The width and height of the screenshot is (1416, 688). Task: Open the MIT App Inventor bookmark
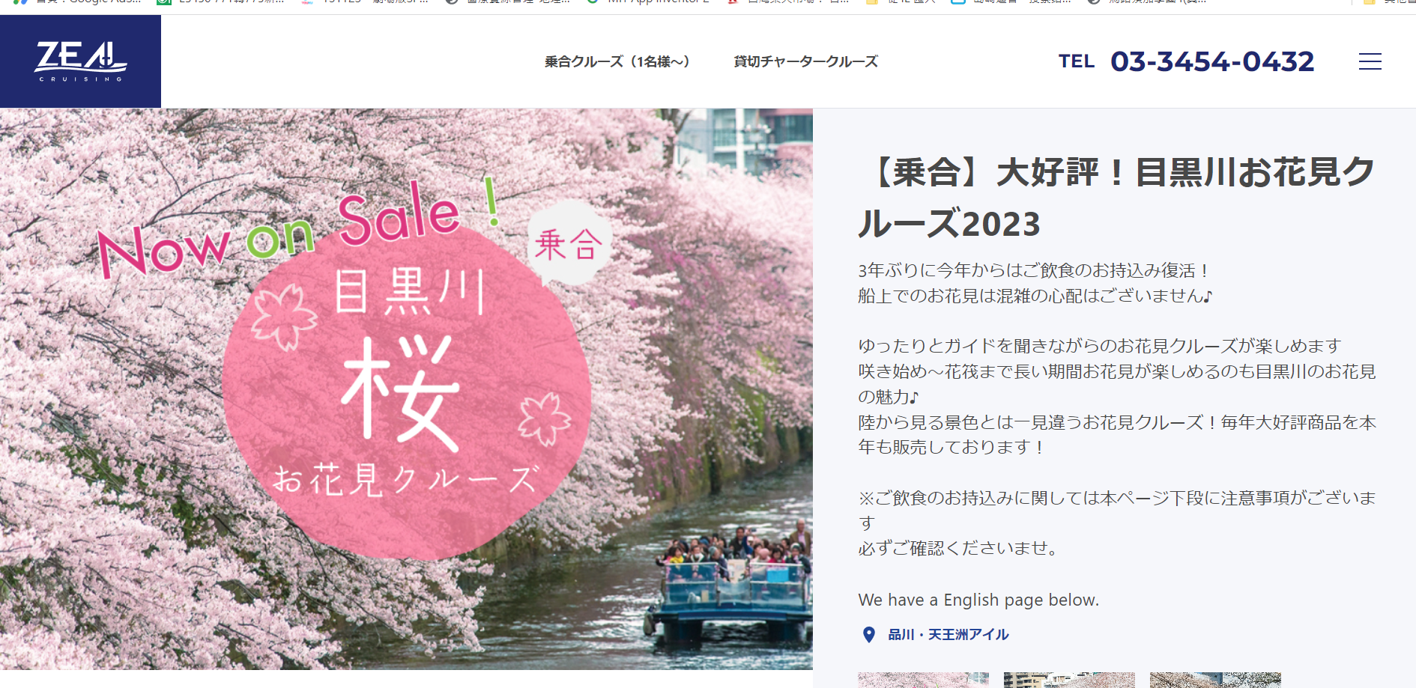click(650, 2)
